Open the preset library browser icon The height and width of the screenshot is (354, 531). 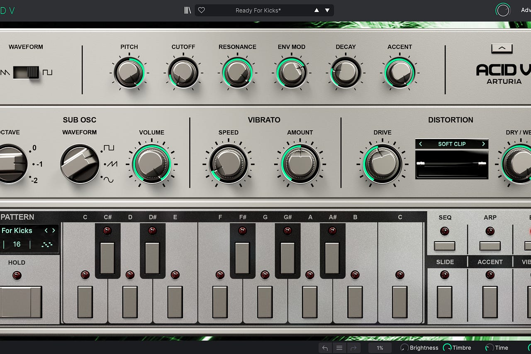pyautogui.click(x=188, y=10)
